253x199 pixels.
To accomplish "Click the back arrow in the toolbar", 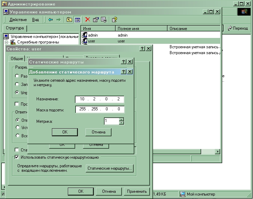I will (51, 20).
